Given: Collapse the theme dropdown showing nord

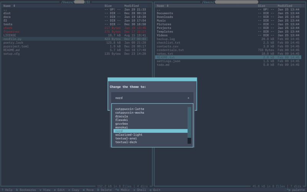Looking at the screenshot, I should point(152,98).
